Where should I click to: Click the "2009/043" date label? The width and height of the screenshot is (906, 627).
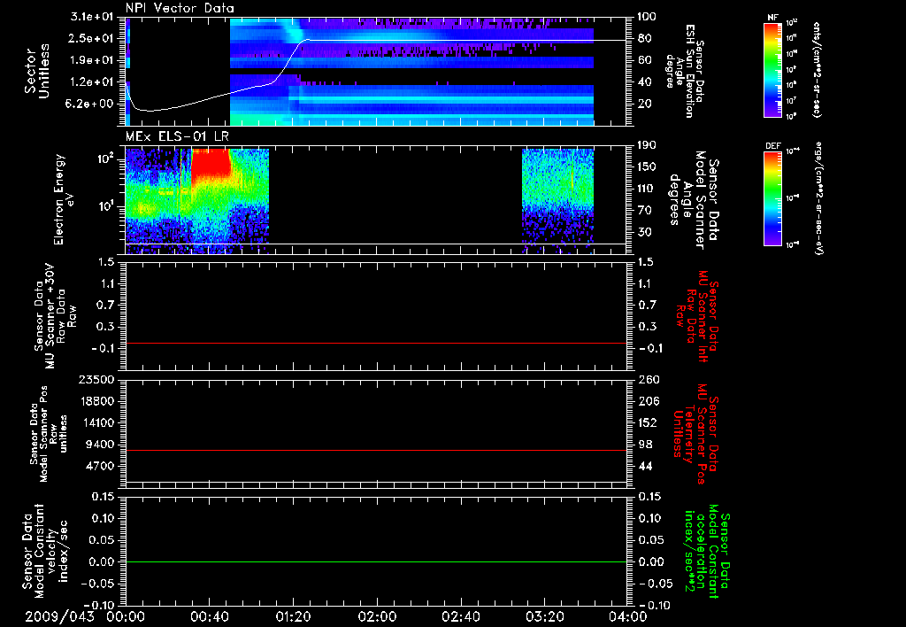pos(59,616)
